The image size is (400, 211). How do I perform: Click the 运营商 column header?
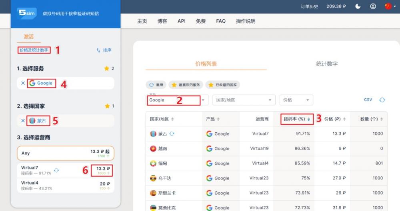point(262,119)
